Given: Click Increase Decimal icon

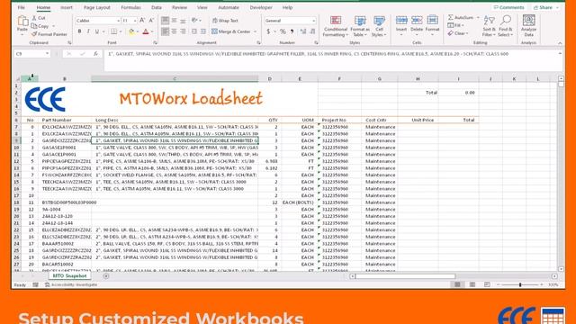Looking at the screenshot, I should click(303, 32).
